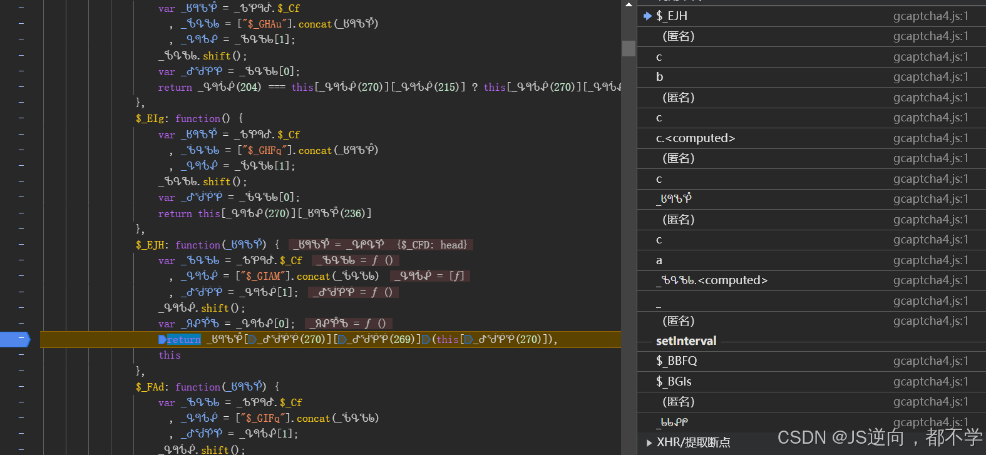Click the scrollbar up arrow above code pane
Viewport: 986px width, 455px height.
point(629,4)
